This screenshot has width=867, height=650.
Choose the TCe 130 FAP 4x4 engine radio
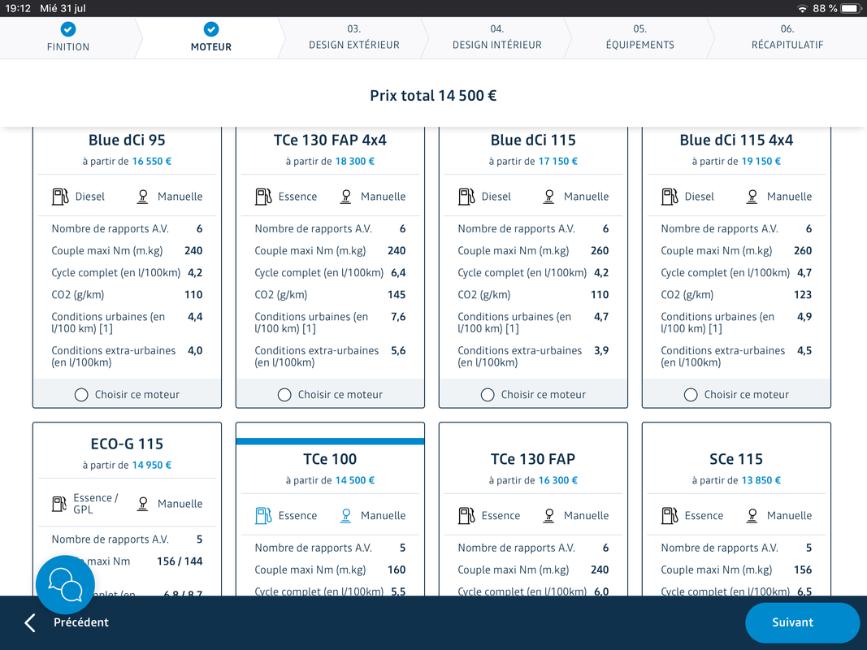[284, 395]
